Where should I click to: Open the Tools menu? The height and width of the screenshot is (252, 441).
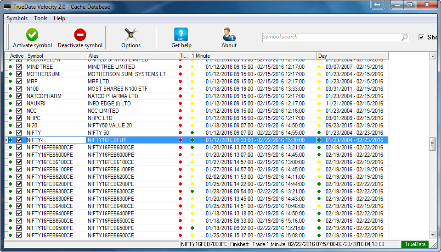point(40,18)
